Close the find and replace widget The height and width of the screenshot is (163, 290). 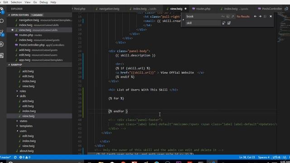point(271,16)
